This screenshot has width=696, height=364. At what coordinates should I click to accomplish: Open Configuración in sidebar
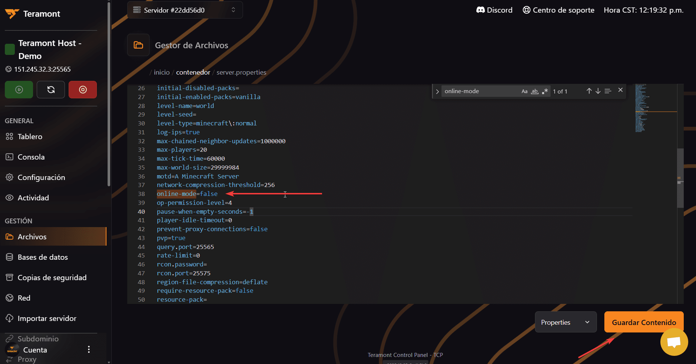click(x=42, y=177)
